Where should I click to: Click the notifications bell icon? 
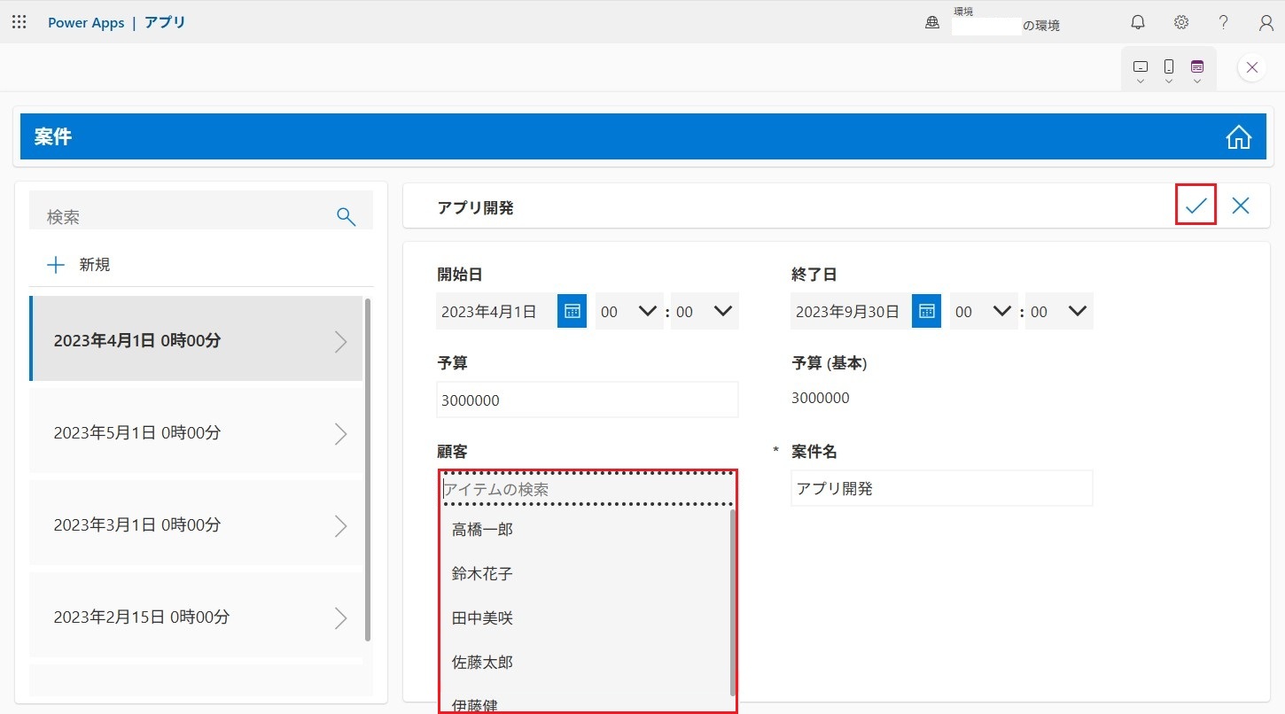1138,23
